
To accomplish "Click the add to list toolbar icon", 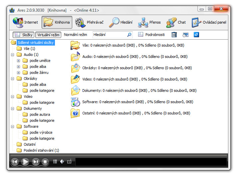I will 185,35.
